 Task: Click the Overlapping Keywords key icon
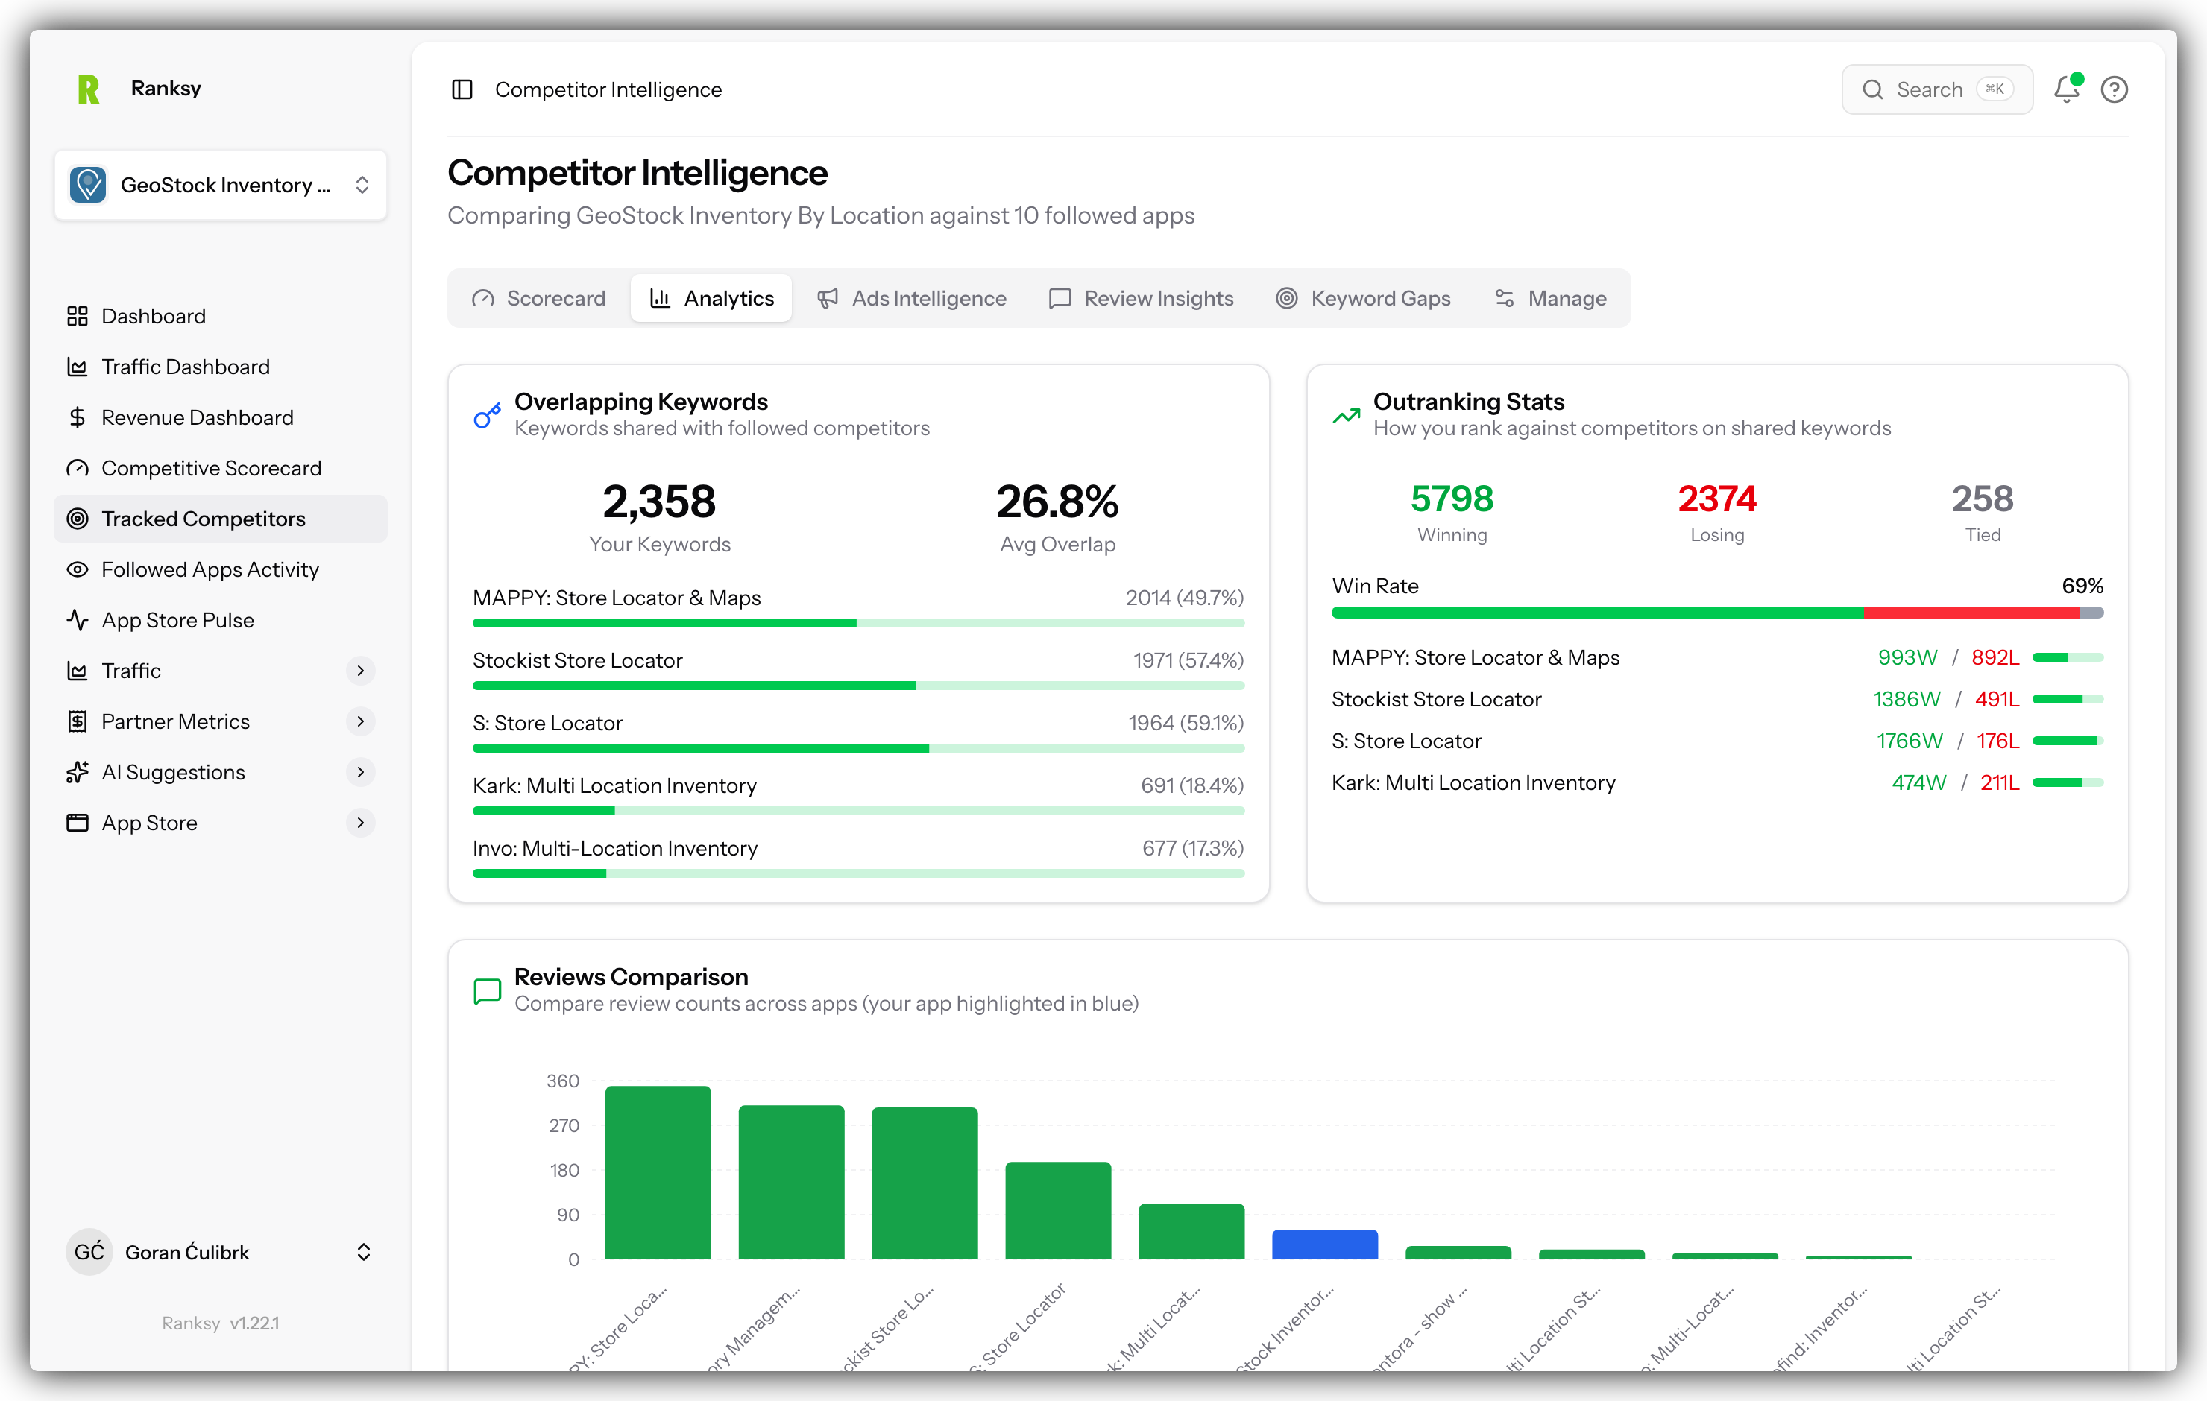tap(488, 415)
